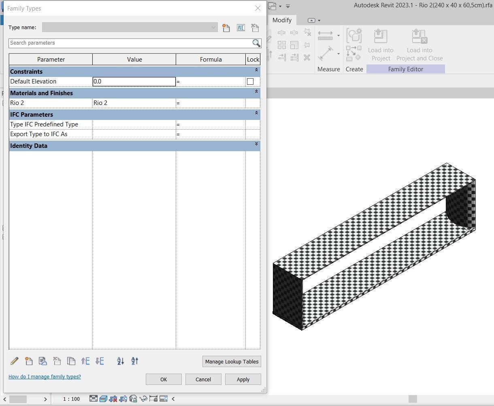
Task: Click the Formula column header
Action: pos(211,60)
